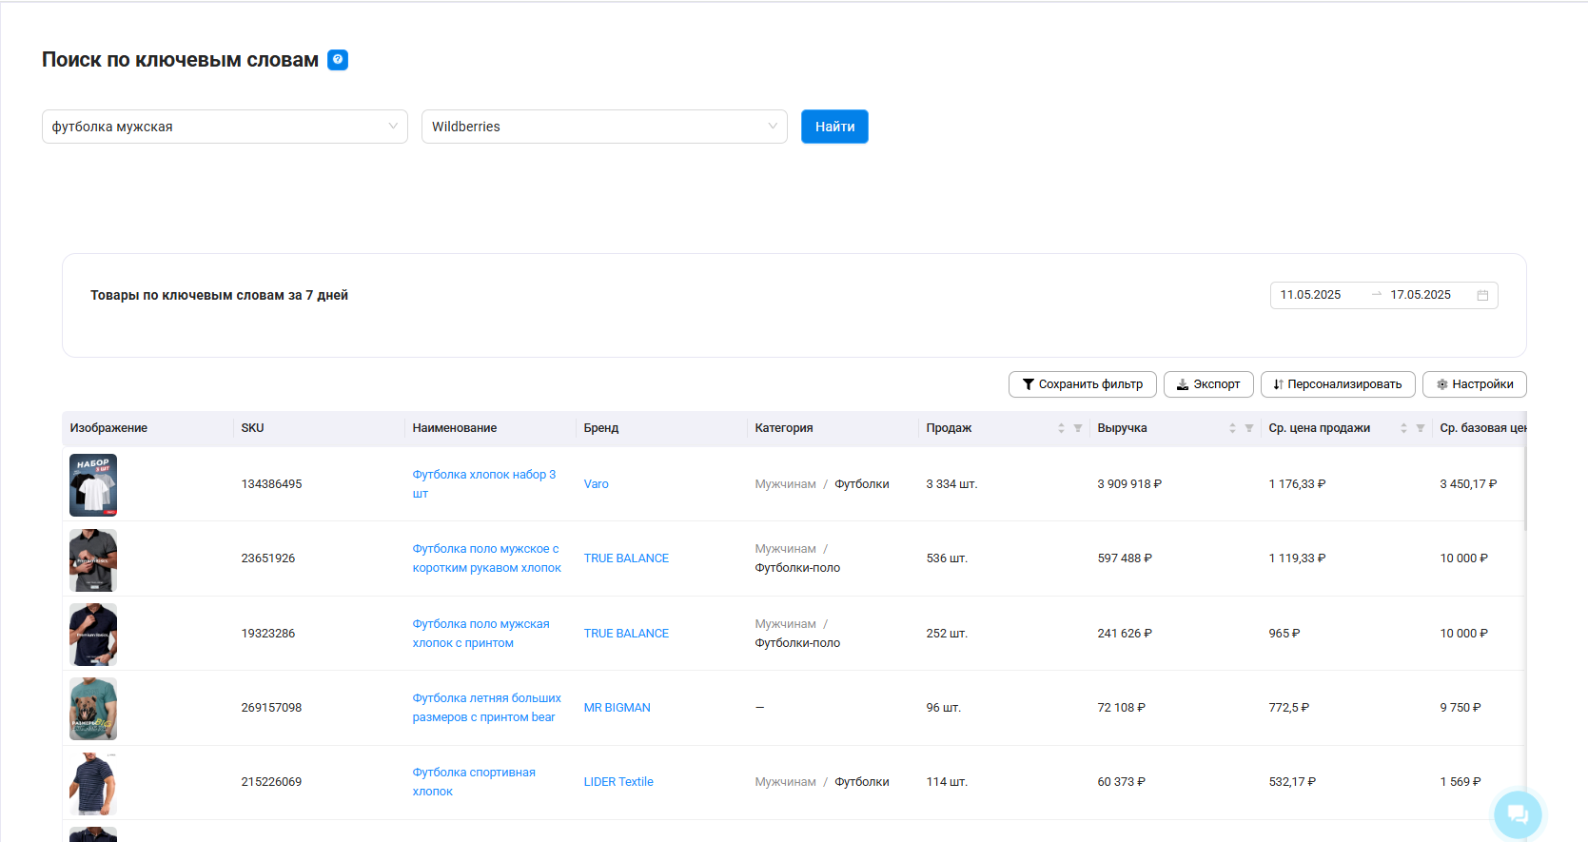Click the Футболки category in Varo row
The height and width of the screenshot is (842, 1588).
point(862,484)
